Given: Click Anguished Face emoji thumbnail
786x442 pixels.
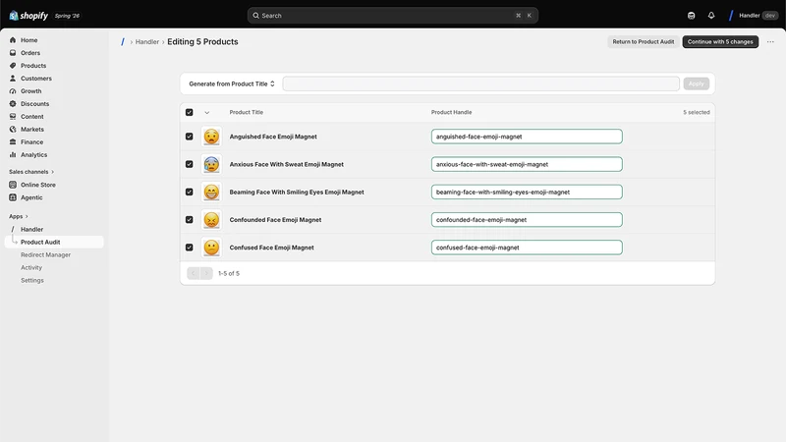Looking at the screenshot, I should (211, 137).
